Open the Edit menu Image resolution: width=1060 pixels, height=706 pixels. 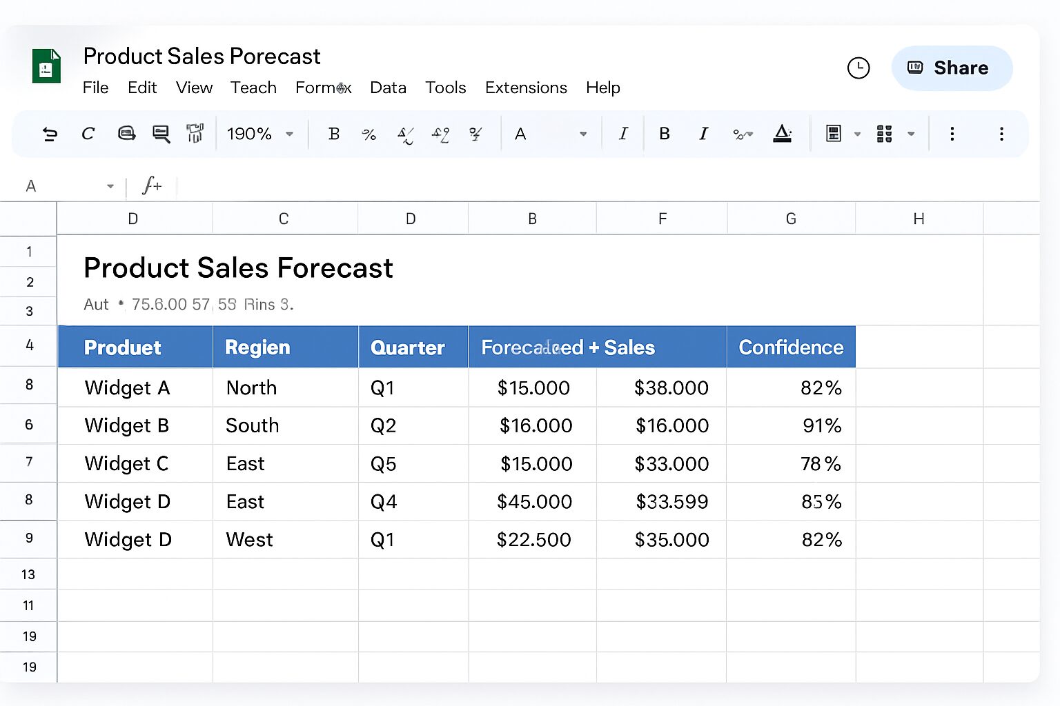(142, 88)
